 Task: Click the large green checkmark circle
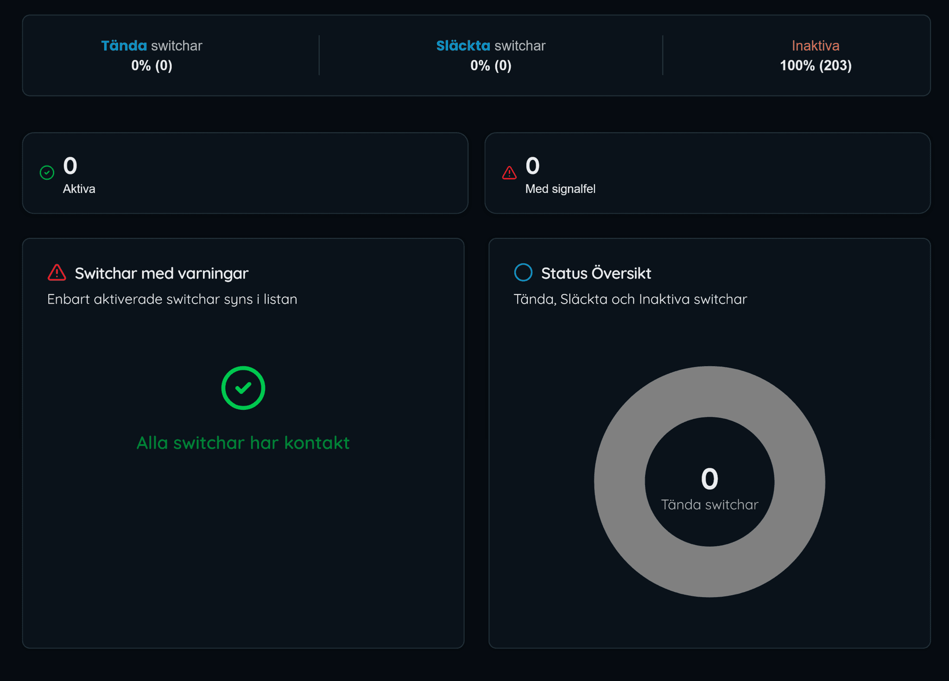click(243, 388)
